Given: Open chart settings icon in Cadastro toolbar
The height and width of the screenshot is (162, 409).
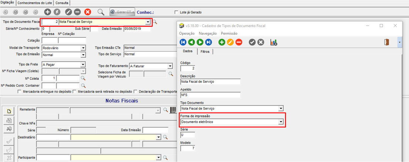Looking at the screenshot, I should point(274,42).
